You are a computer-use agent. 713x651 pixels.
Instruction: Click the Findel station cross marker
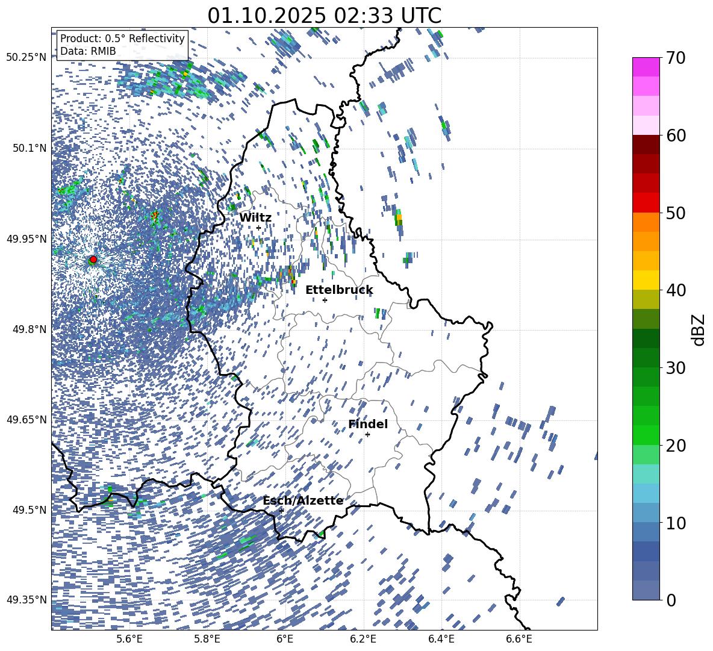(x=367, y=435)
